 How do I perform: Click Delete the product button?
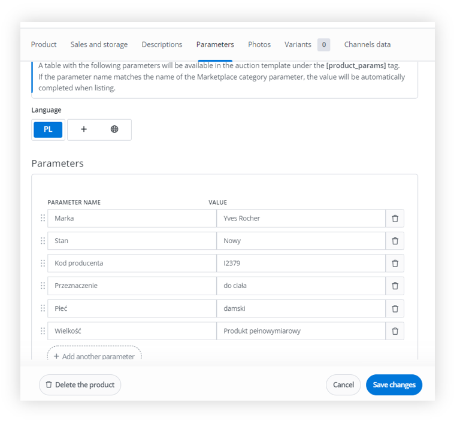point(80,384)
